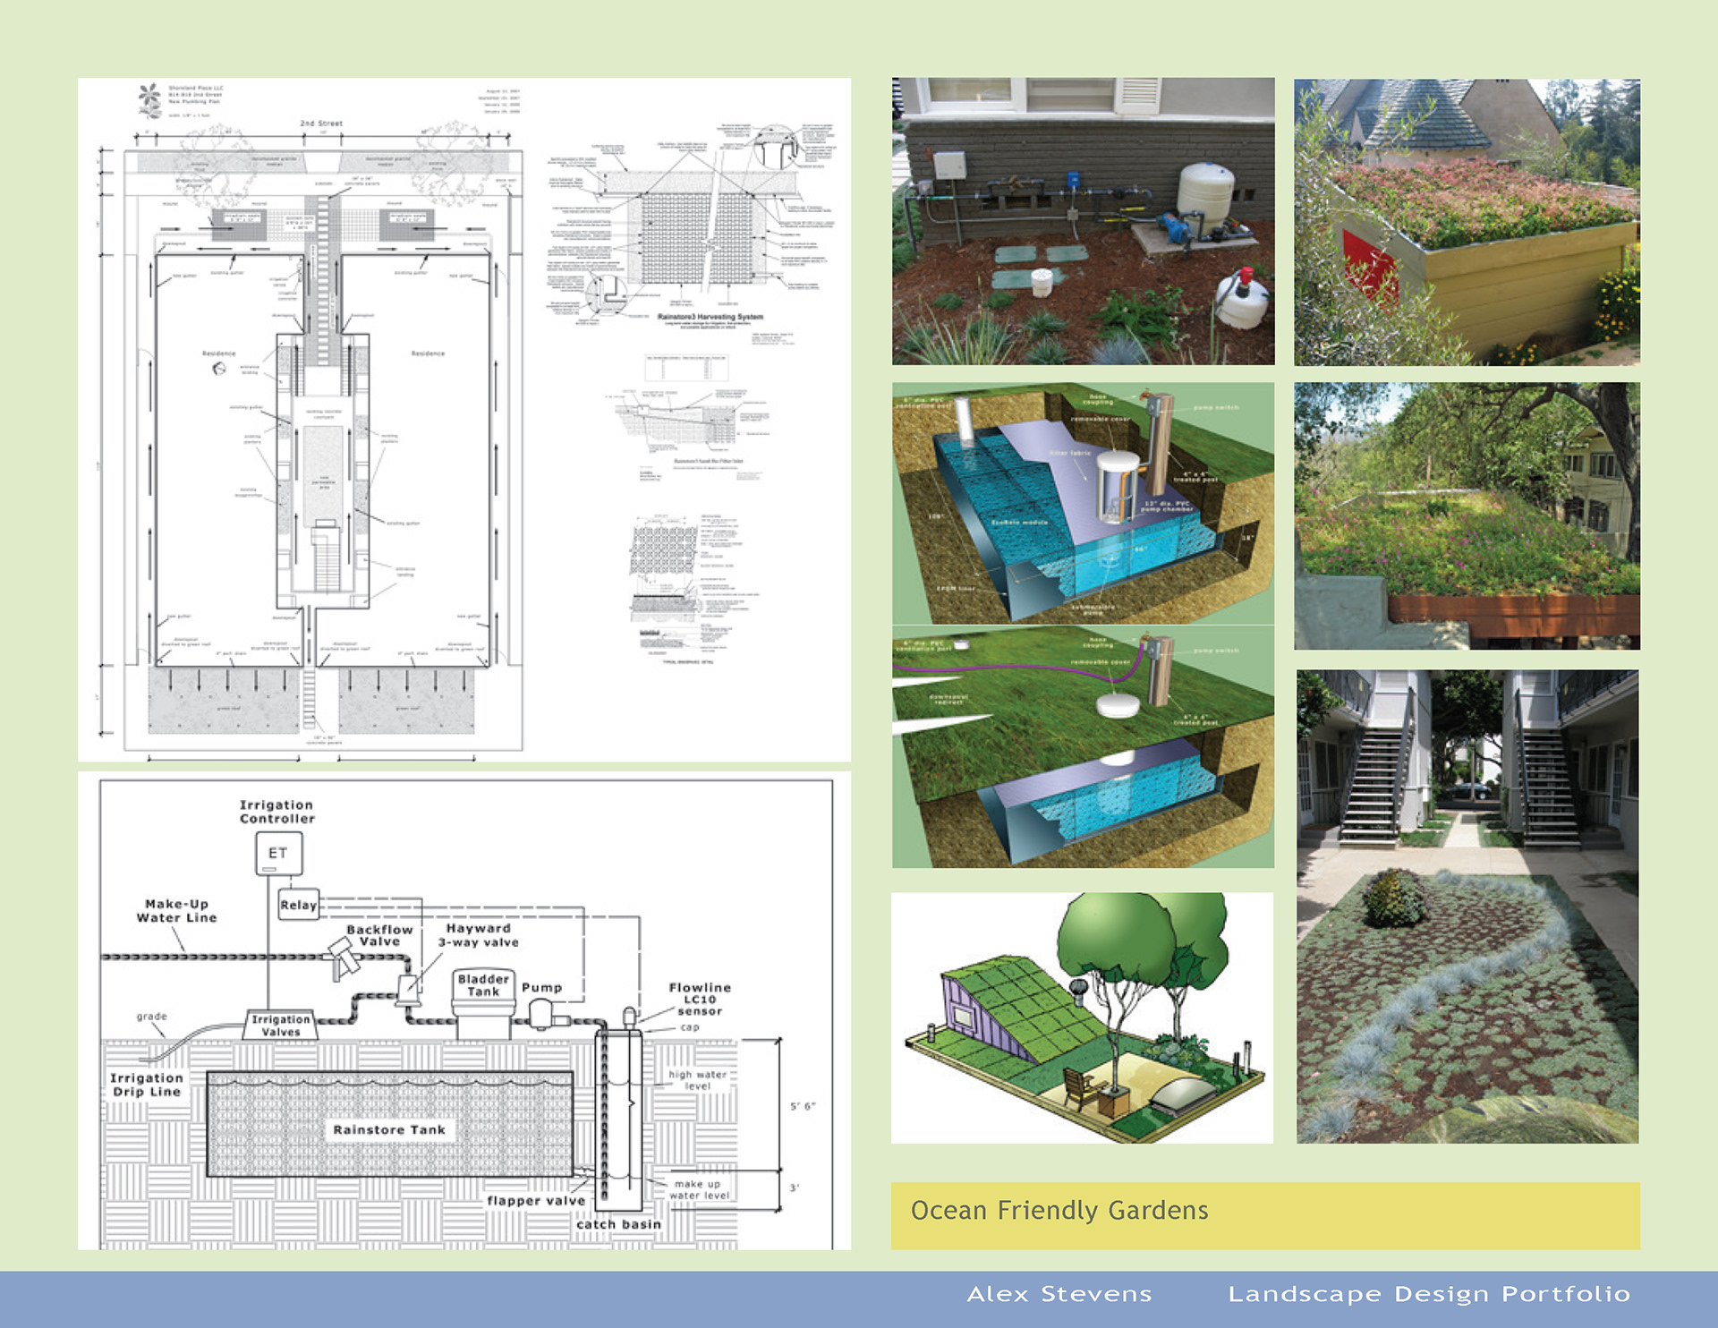The image size is (1718, 1328).
Task: Open the hillside green roof photo
Action: (x=1467, y=515)
